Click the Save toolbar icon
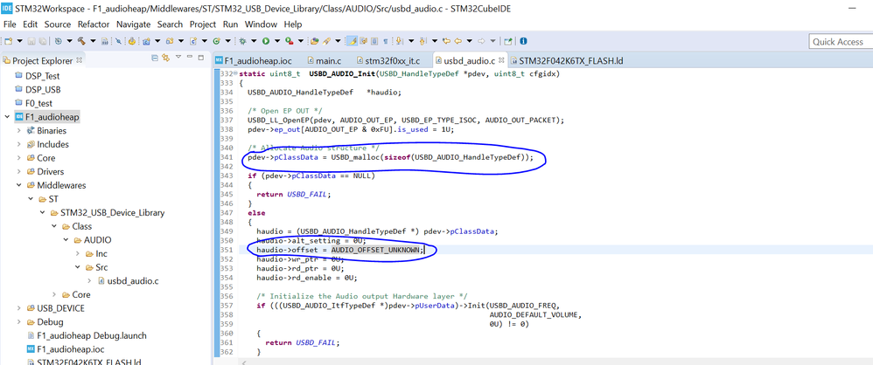873x365 pixels. (x=31, y=41)
